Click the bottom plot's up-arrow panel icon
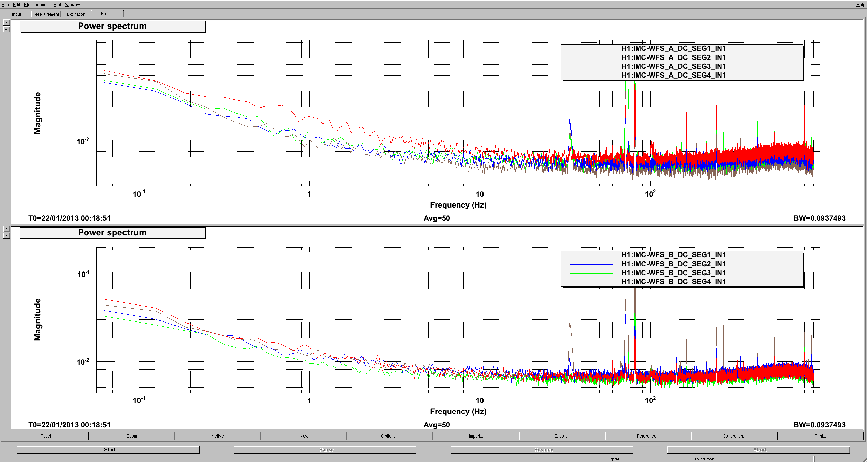 pyautogui.click(x=6, y=236)
